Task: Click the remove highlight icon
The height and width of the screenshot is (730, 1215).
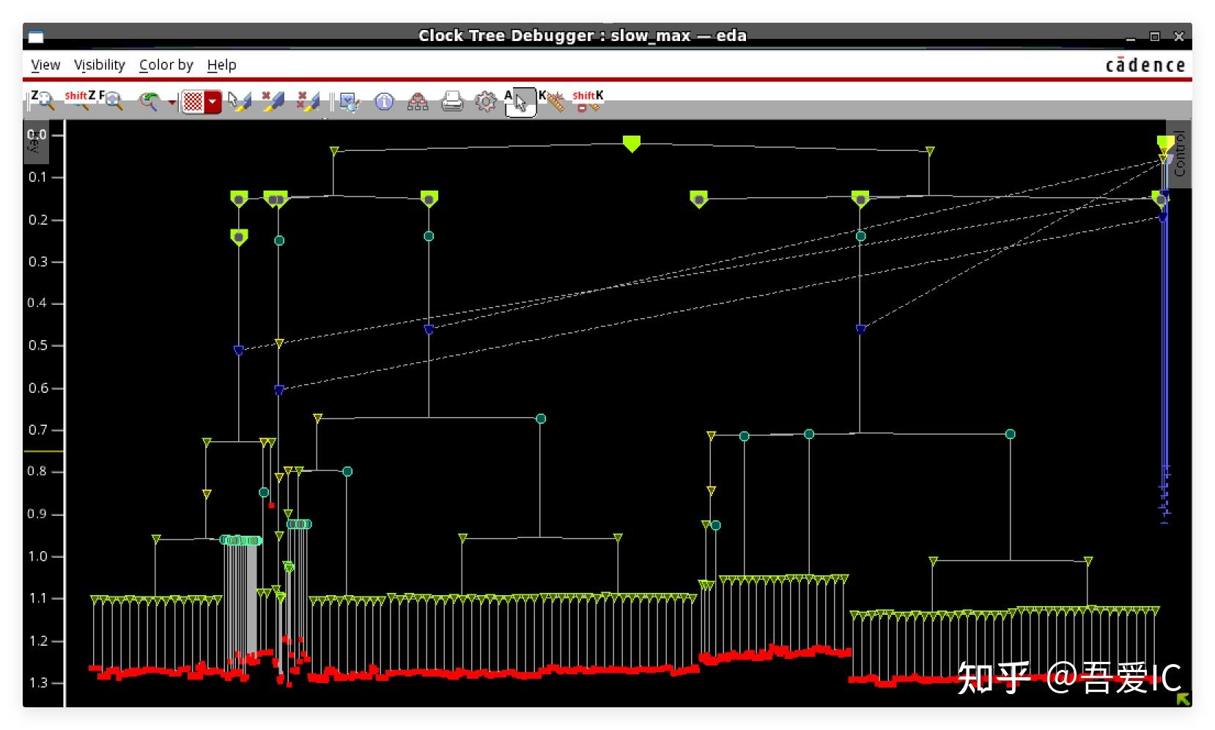Action: 276,103
